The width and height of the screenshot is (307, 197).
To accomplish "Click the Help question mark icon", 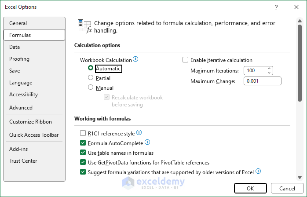I will click(x=276, y=7).
